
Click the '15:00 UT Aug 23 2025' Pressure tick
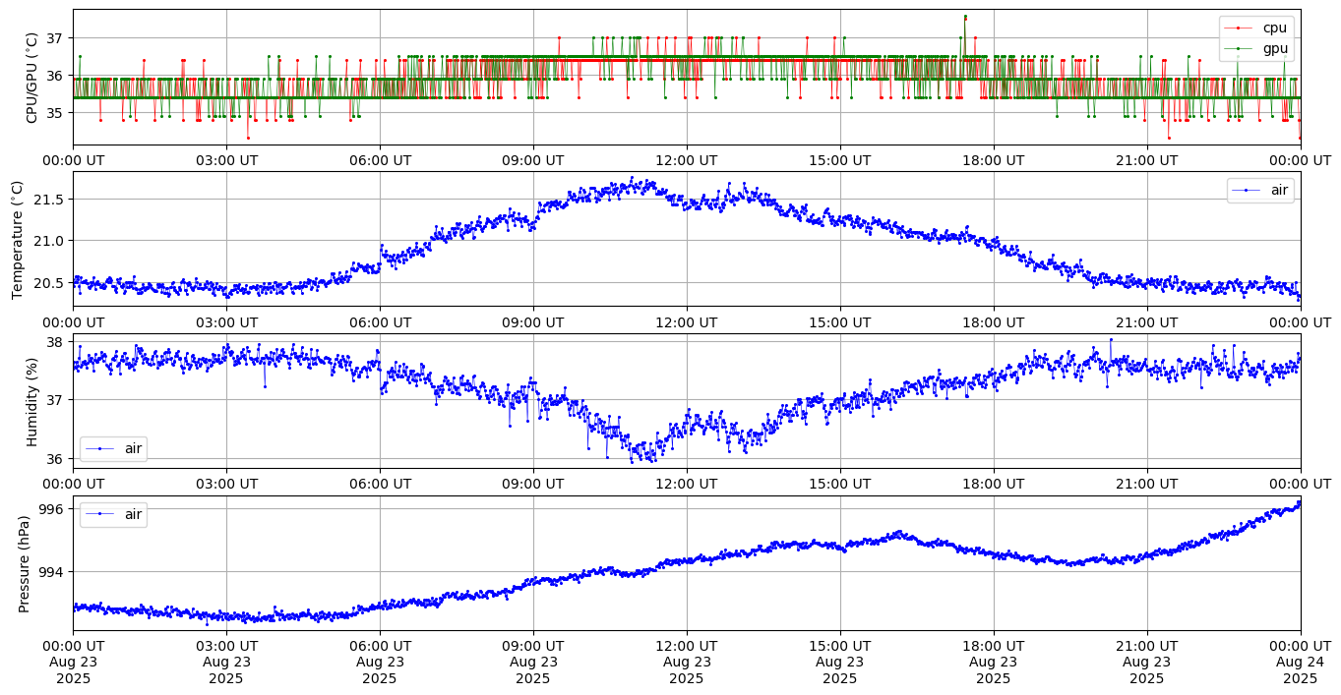point(840,662)
